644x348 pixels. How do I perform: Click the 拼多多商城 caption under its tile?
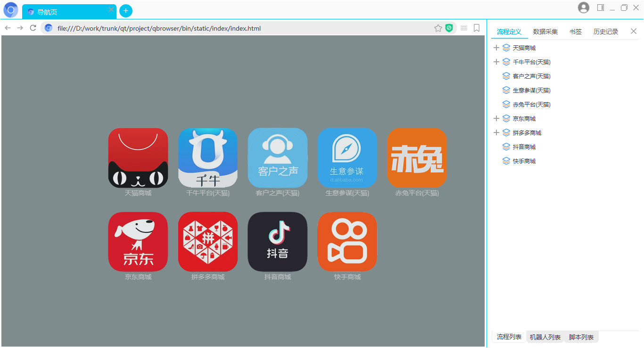(x=208, y=277)
